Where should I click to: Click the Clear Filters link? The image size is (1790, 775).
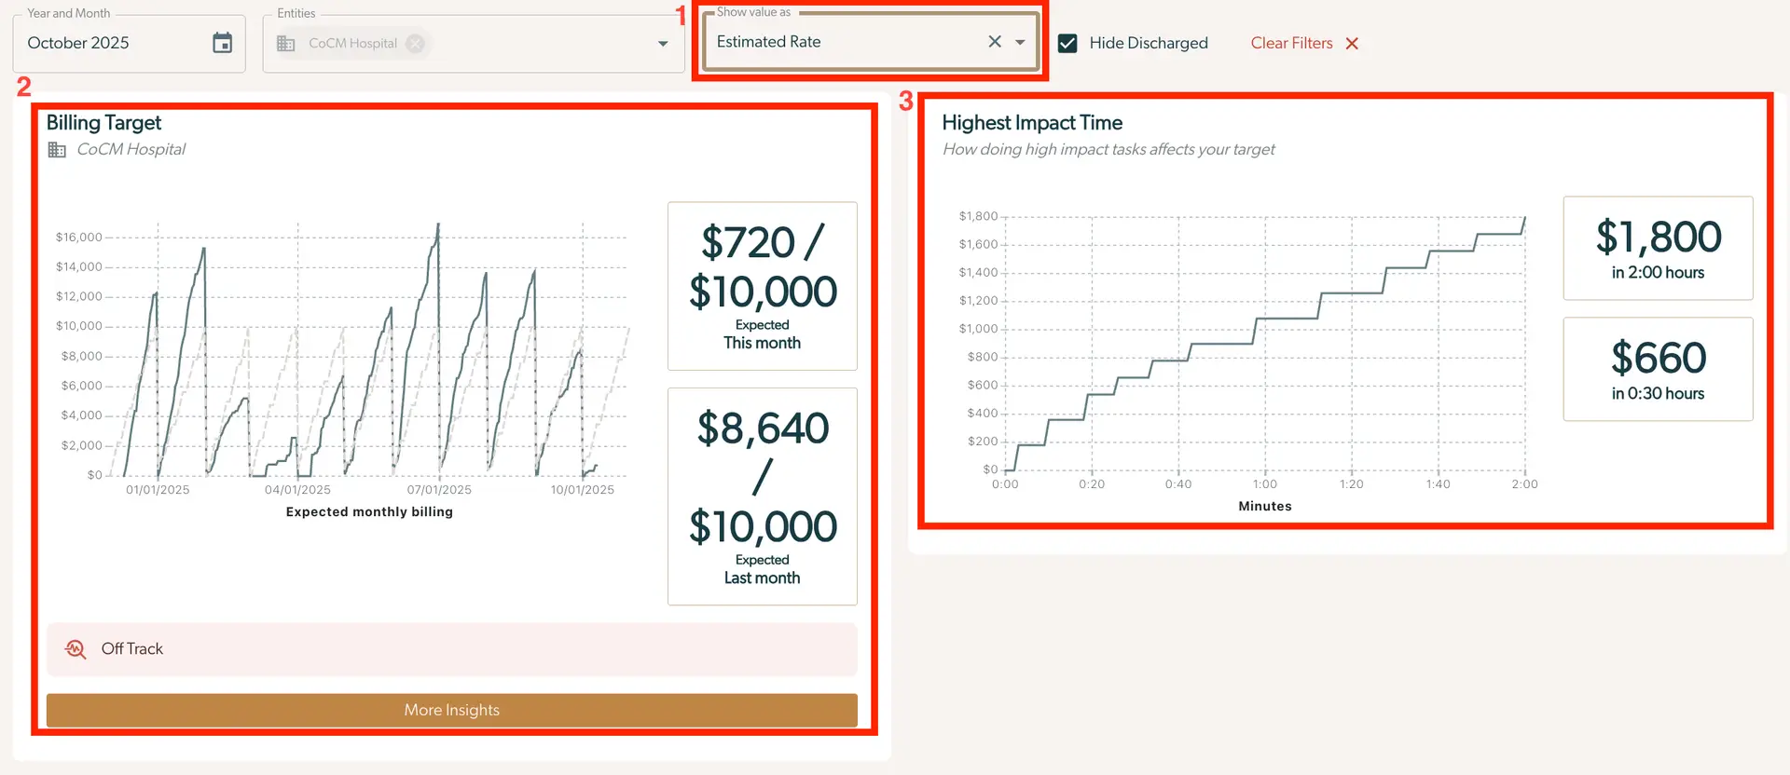pyautogui.click(x=1291, y=43)
